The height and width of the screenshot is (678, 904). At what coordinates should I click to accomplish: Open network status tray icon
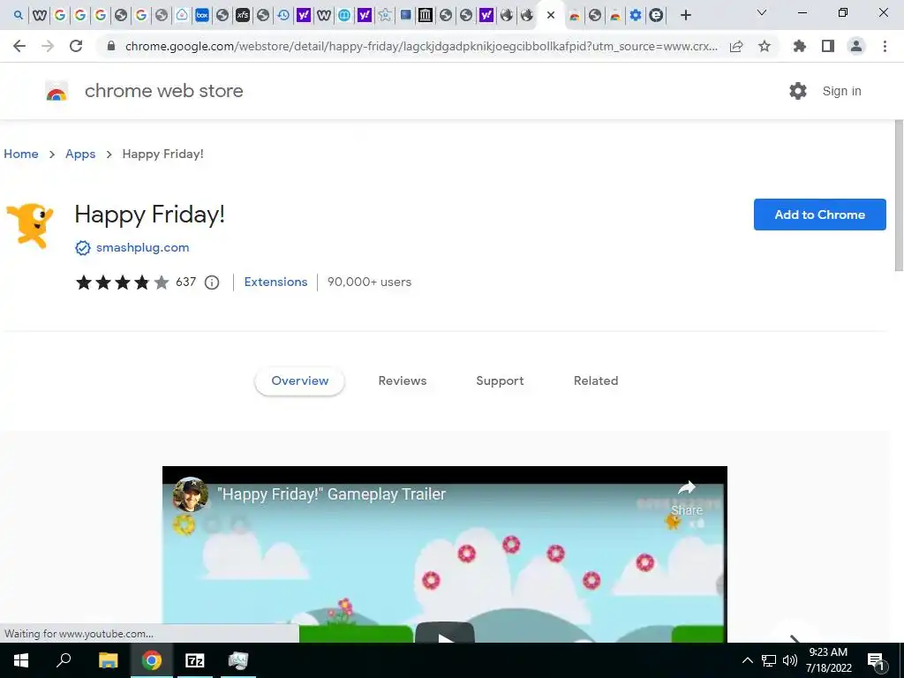pos(769,660)
